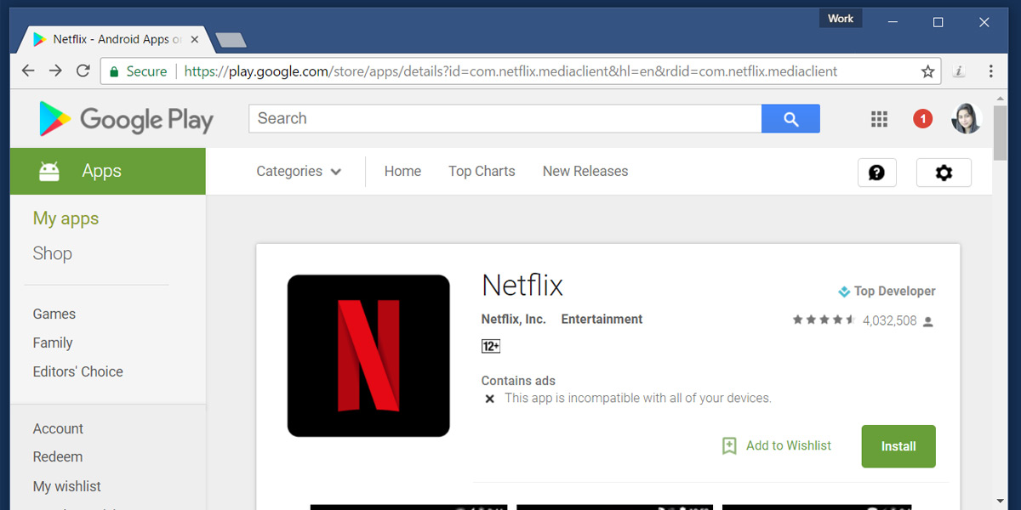Click the Netflix app icon
This screenshot has height=510, width=1021.
(x=368, y=355)
